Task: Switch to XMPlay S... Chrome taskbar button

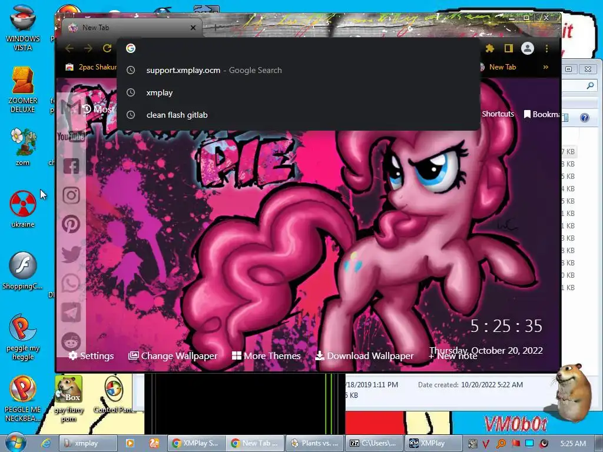Action: (x=196, y=443)
